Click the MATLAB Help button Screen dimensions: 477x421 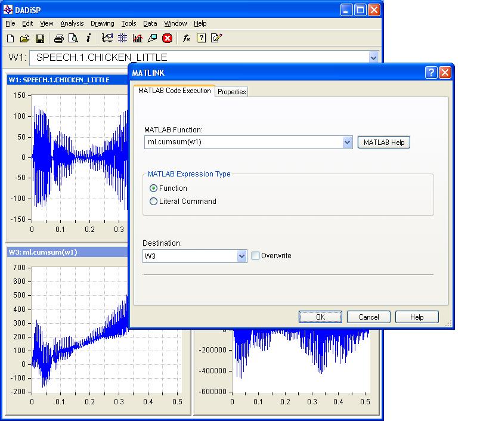[x=384, y=143]
